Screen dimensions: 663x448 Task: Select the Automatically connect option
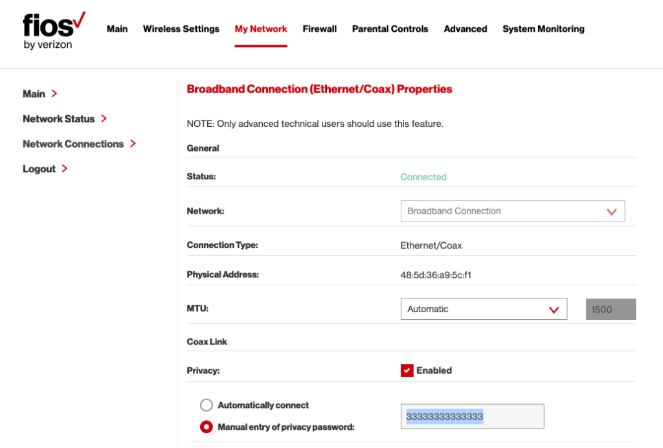206,405
